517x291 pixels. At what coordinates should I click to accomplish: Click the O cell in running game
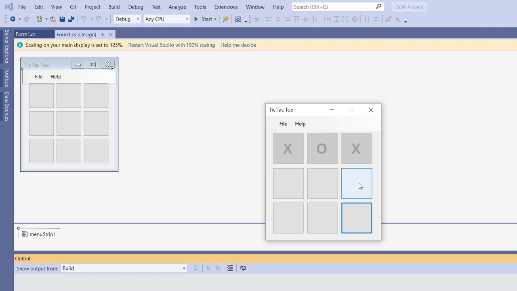click(323, 149)
